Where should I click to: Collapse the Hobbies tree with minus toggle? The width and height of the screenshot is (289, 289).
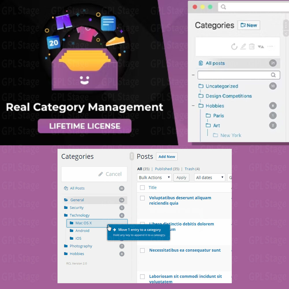[x=193, y=106]
